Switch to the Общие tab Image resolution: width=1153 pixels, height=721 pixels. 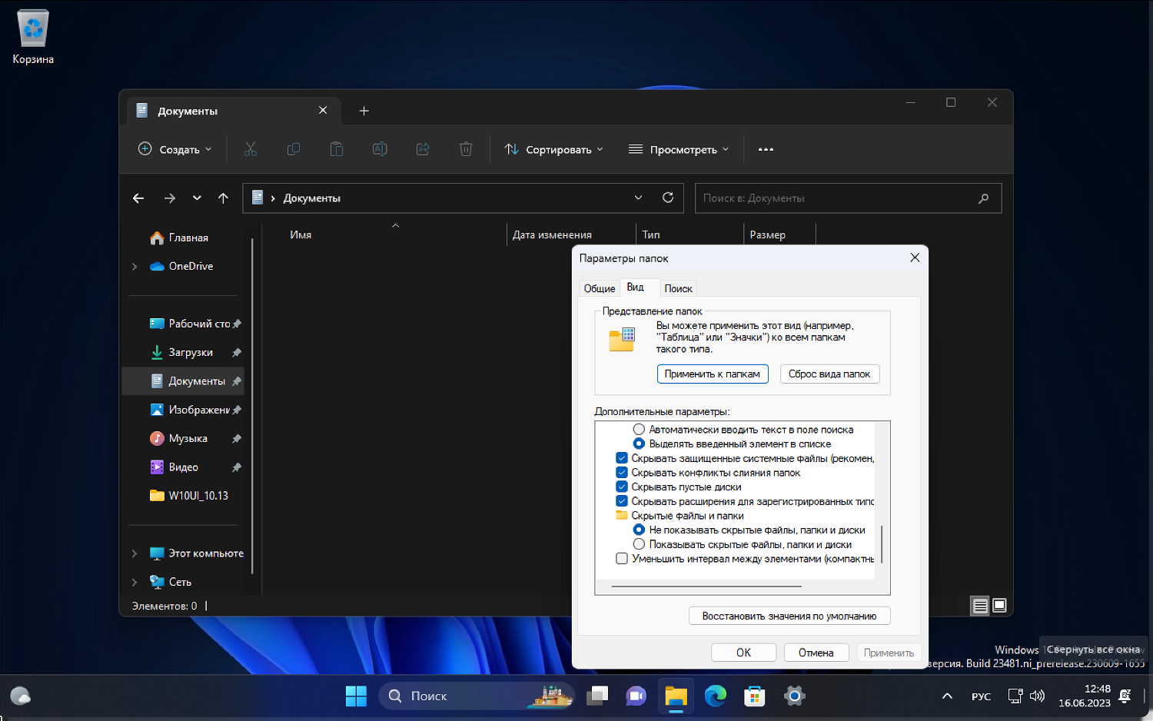[x=599, y=287]
